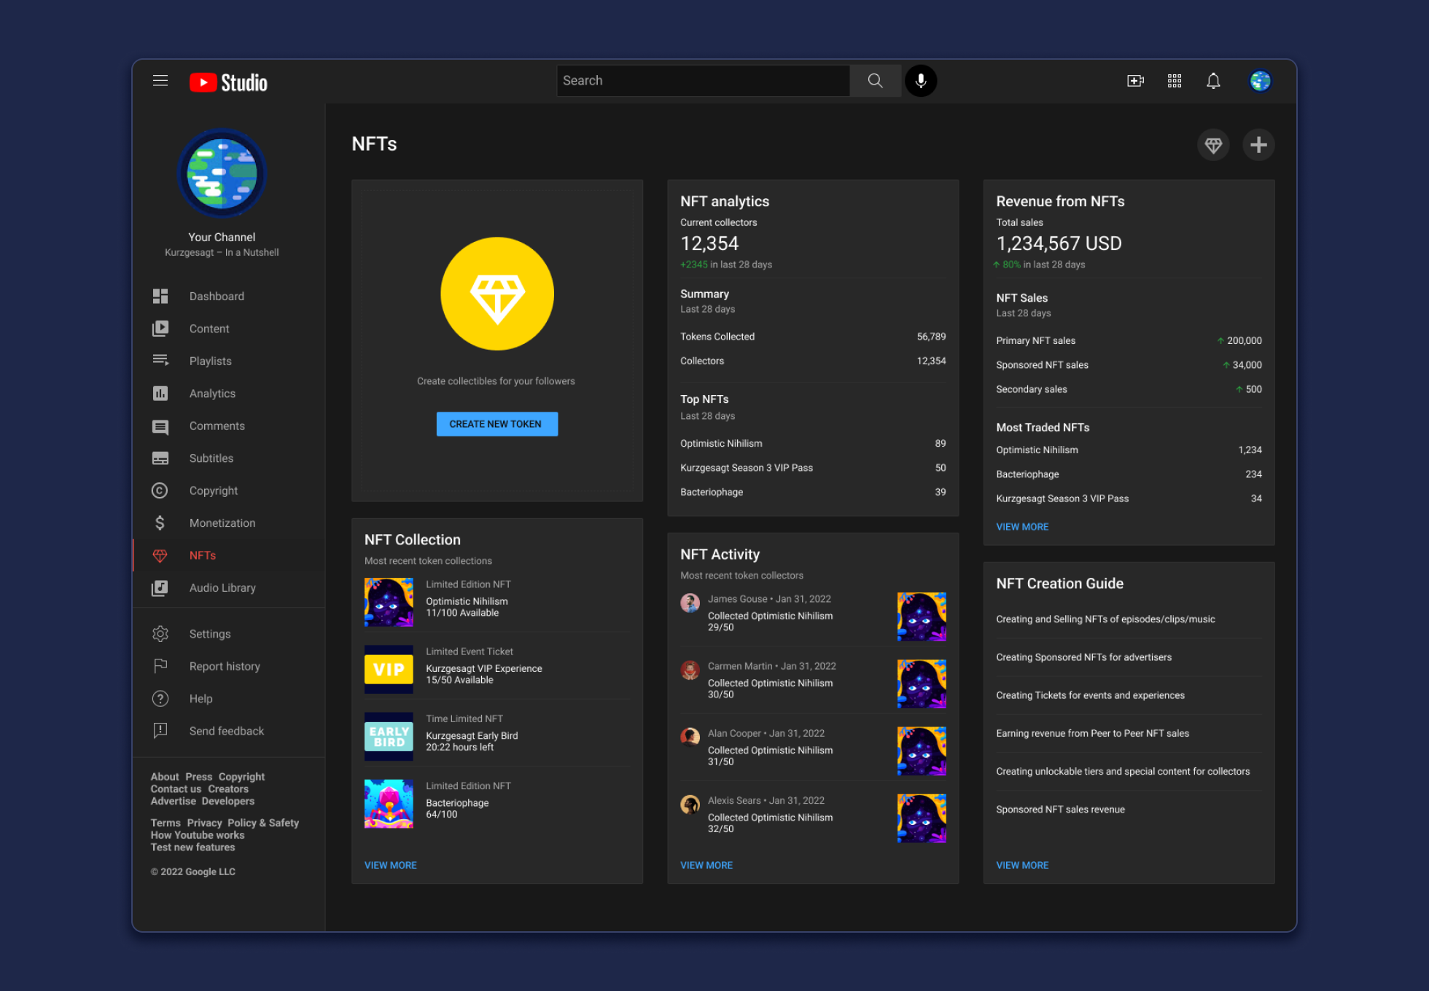Click the Comments sidebar icon
Image resolution: width=1429 pixels, height=991 pixels.
tap(160, 426)
